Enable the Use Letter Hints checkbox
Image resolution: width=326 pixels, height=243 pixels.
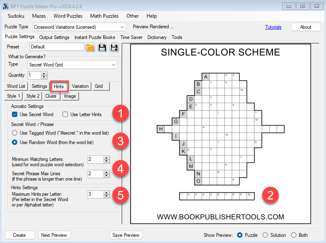[x=65, y=115]
